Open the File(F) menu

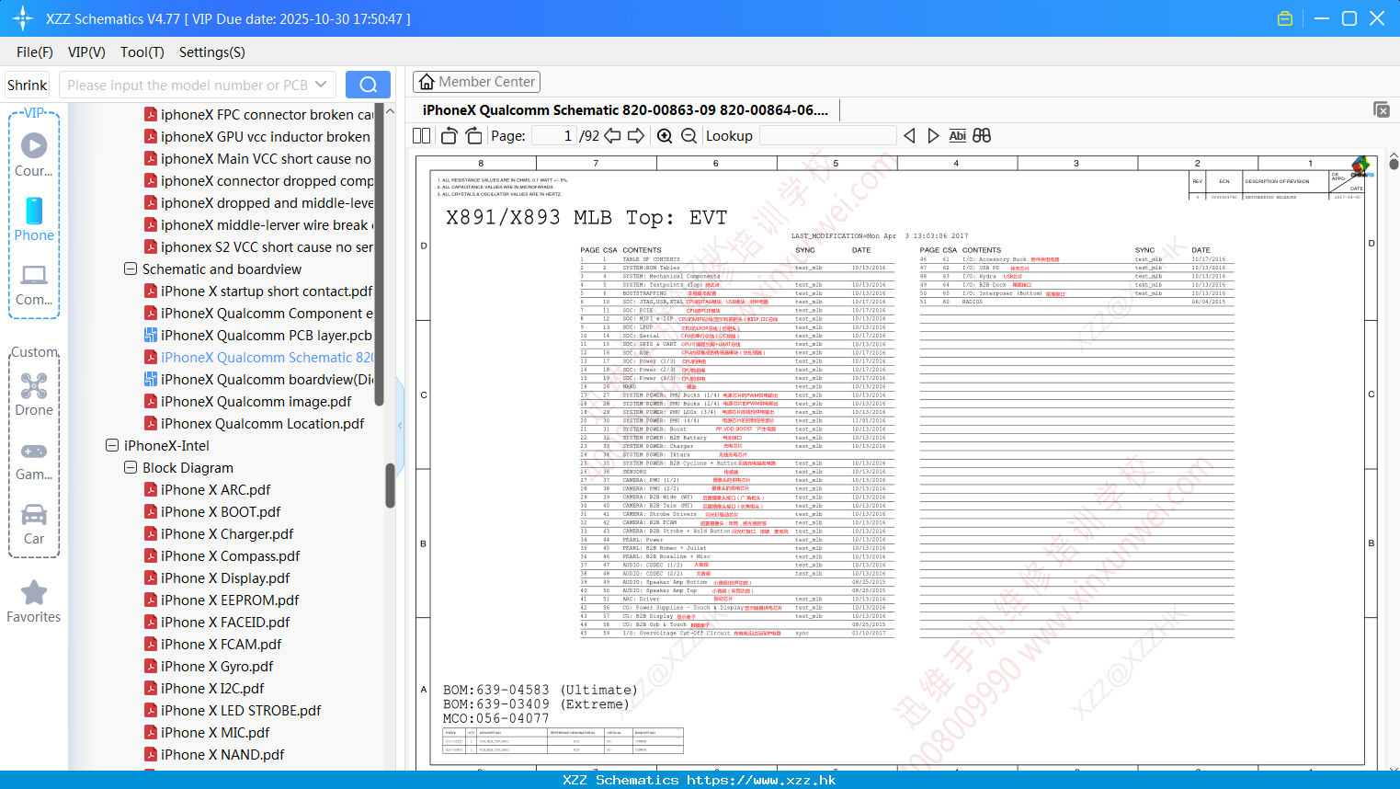[x=35, y=52]
